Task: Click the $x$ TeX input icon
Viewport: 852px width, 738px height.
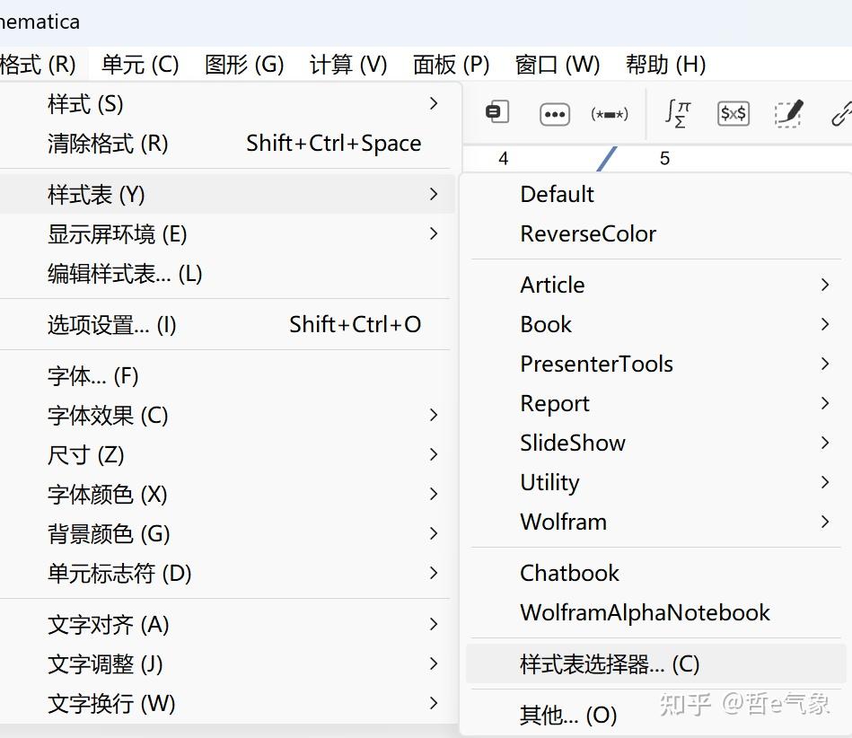Action: pos(733,114)
